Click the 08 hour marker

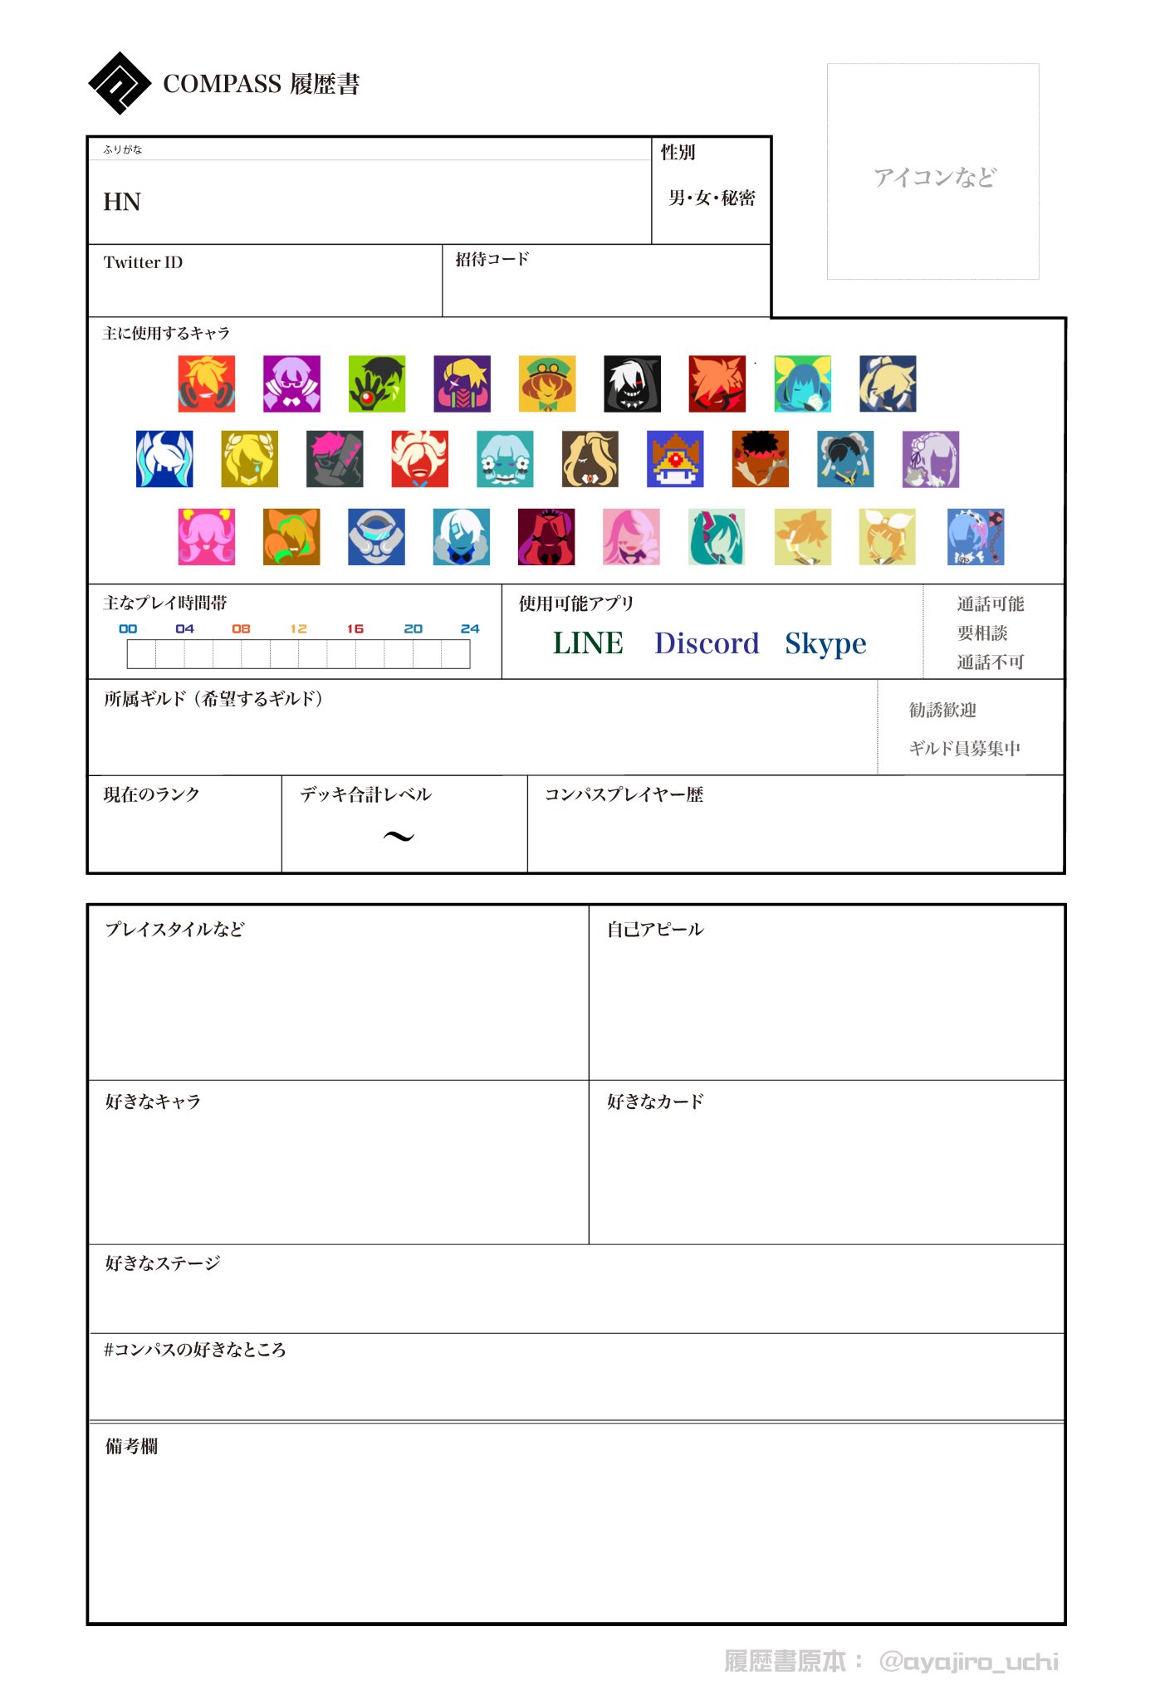click(x=242, y=628)
